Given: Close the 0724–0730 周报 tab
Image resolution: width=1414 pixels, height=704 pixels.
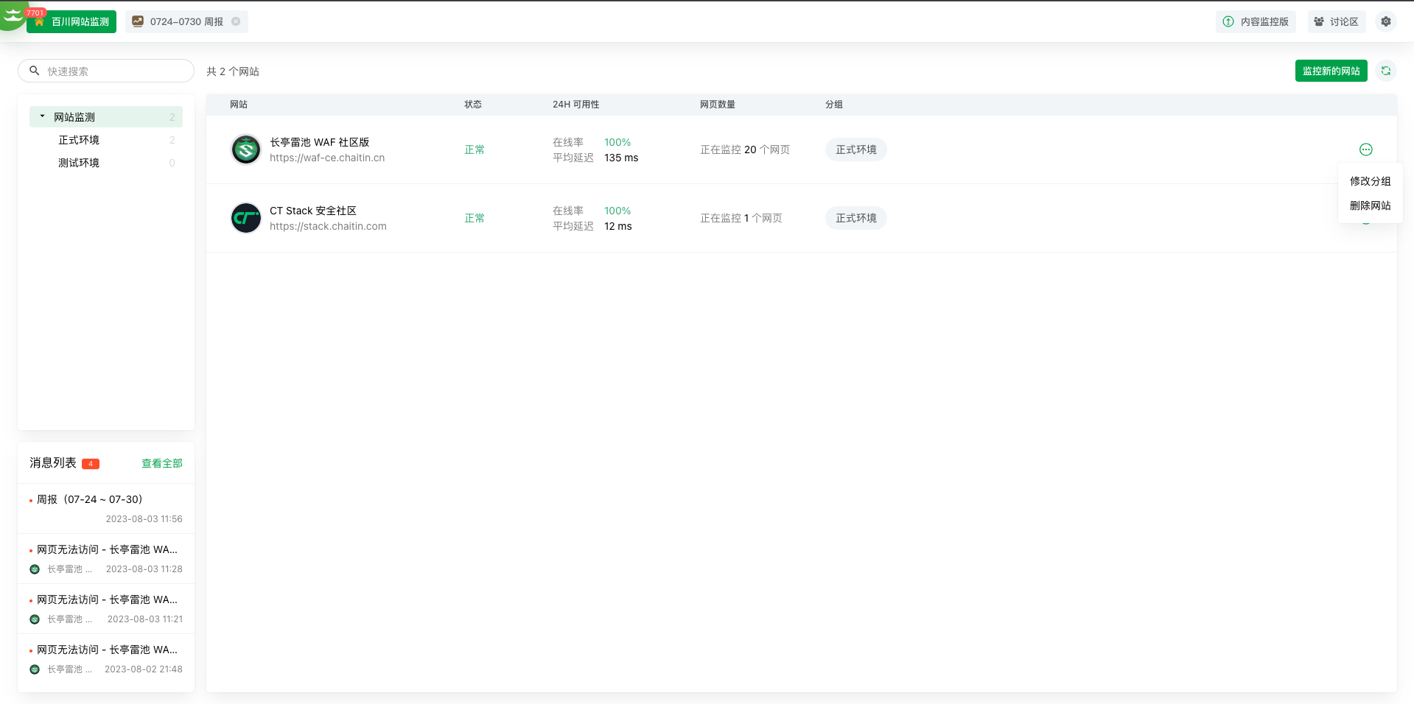Looking at the screenshot, I should coord(236,21).
